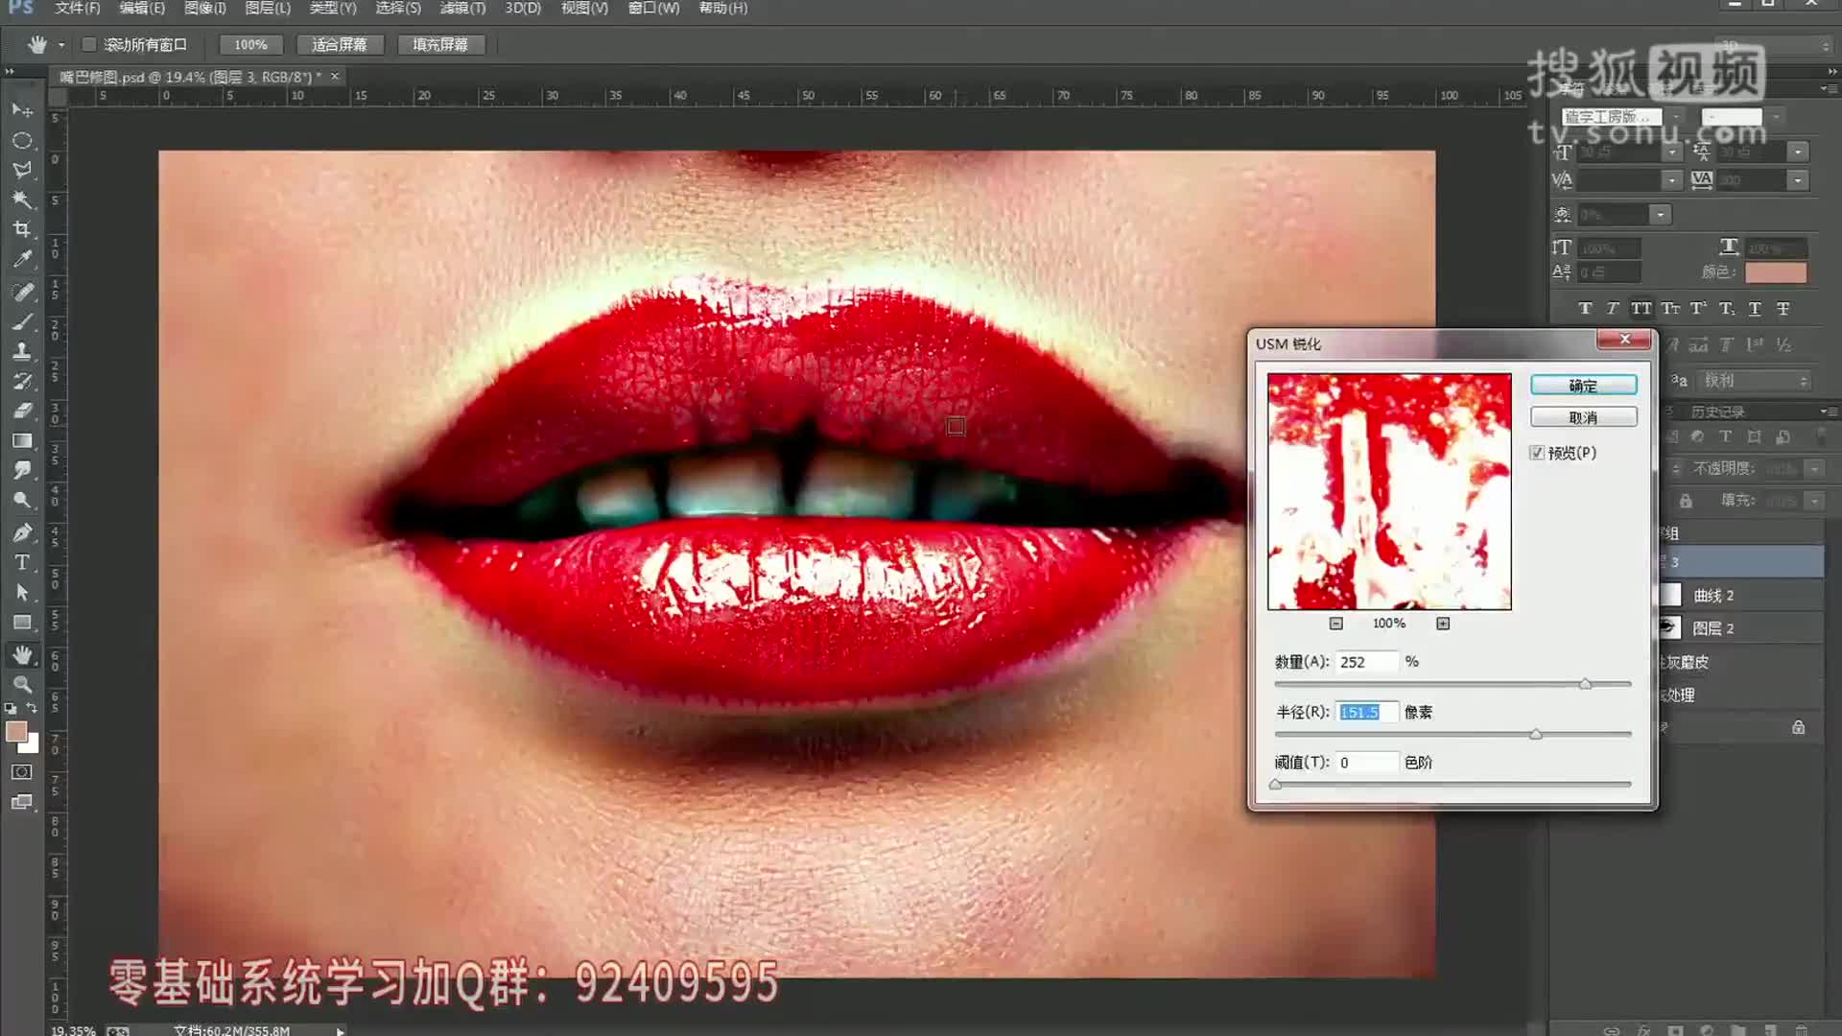The height and width of the screenshot is (1036, 1842).
Task: Reset default foreground and background colors
Action: click(x=11, y=709)
